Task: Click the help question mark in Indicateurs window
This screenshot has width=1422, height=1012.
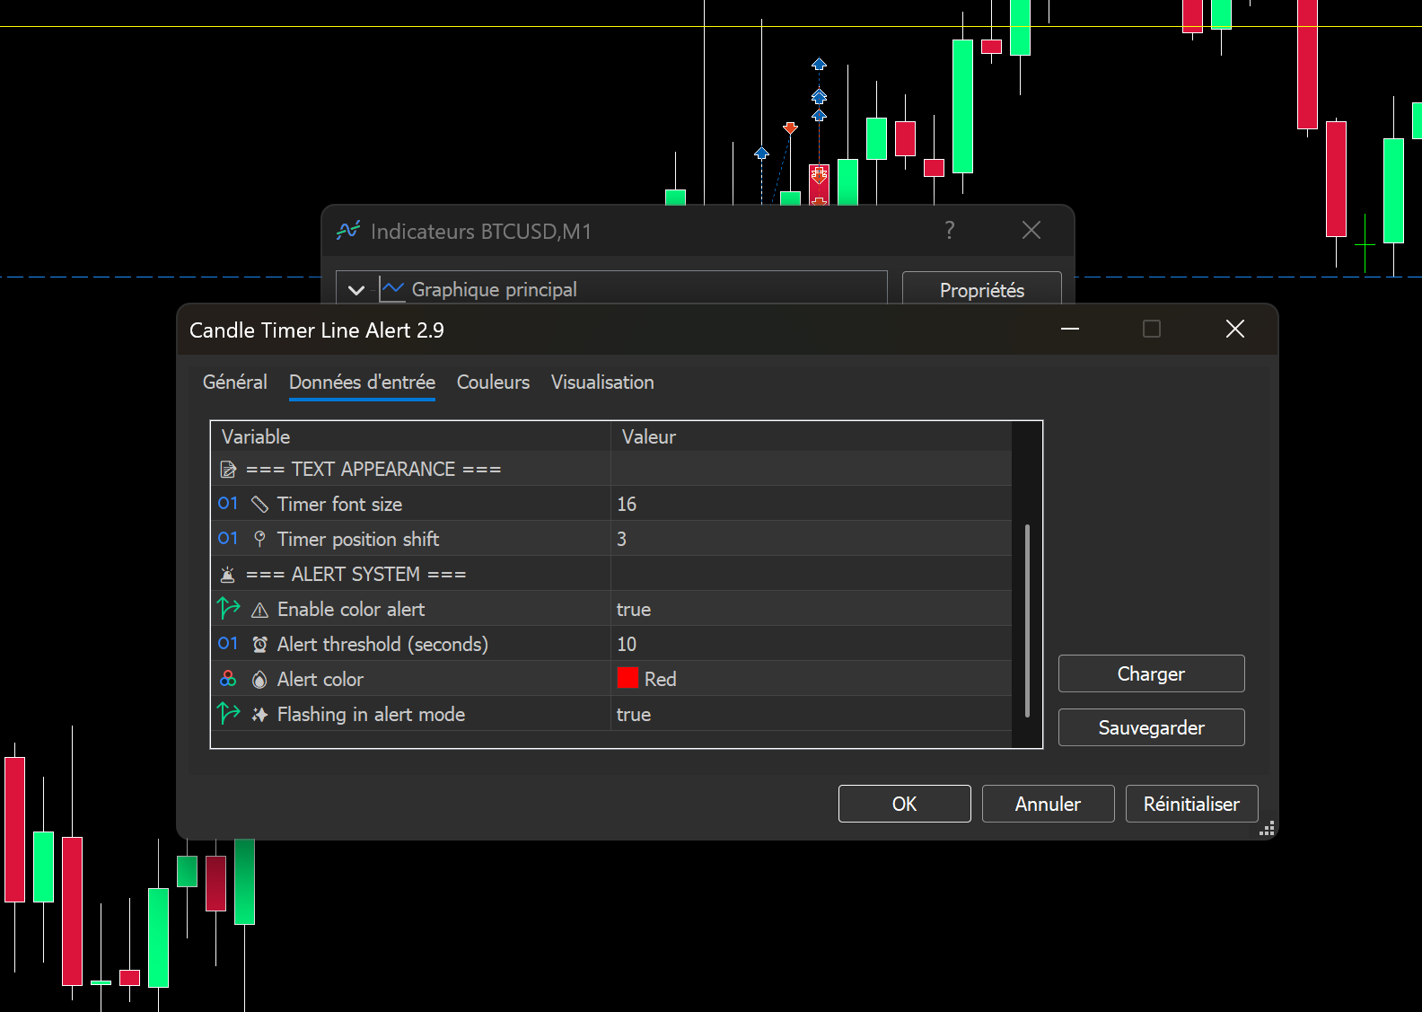Action: 949,231
